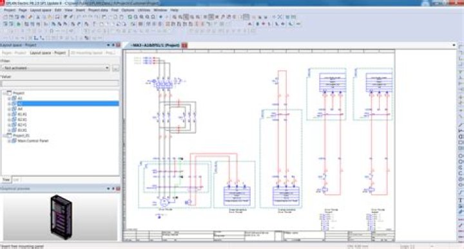Click the green icon in second toolbar row
Screen dimensions: 464x249
click(x=19, y=24)
